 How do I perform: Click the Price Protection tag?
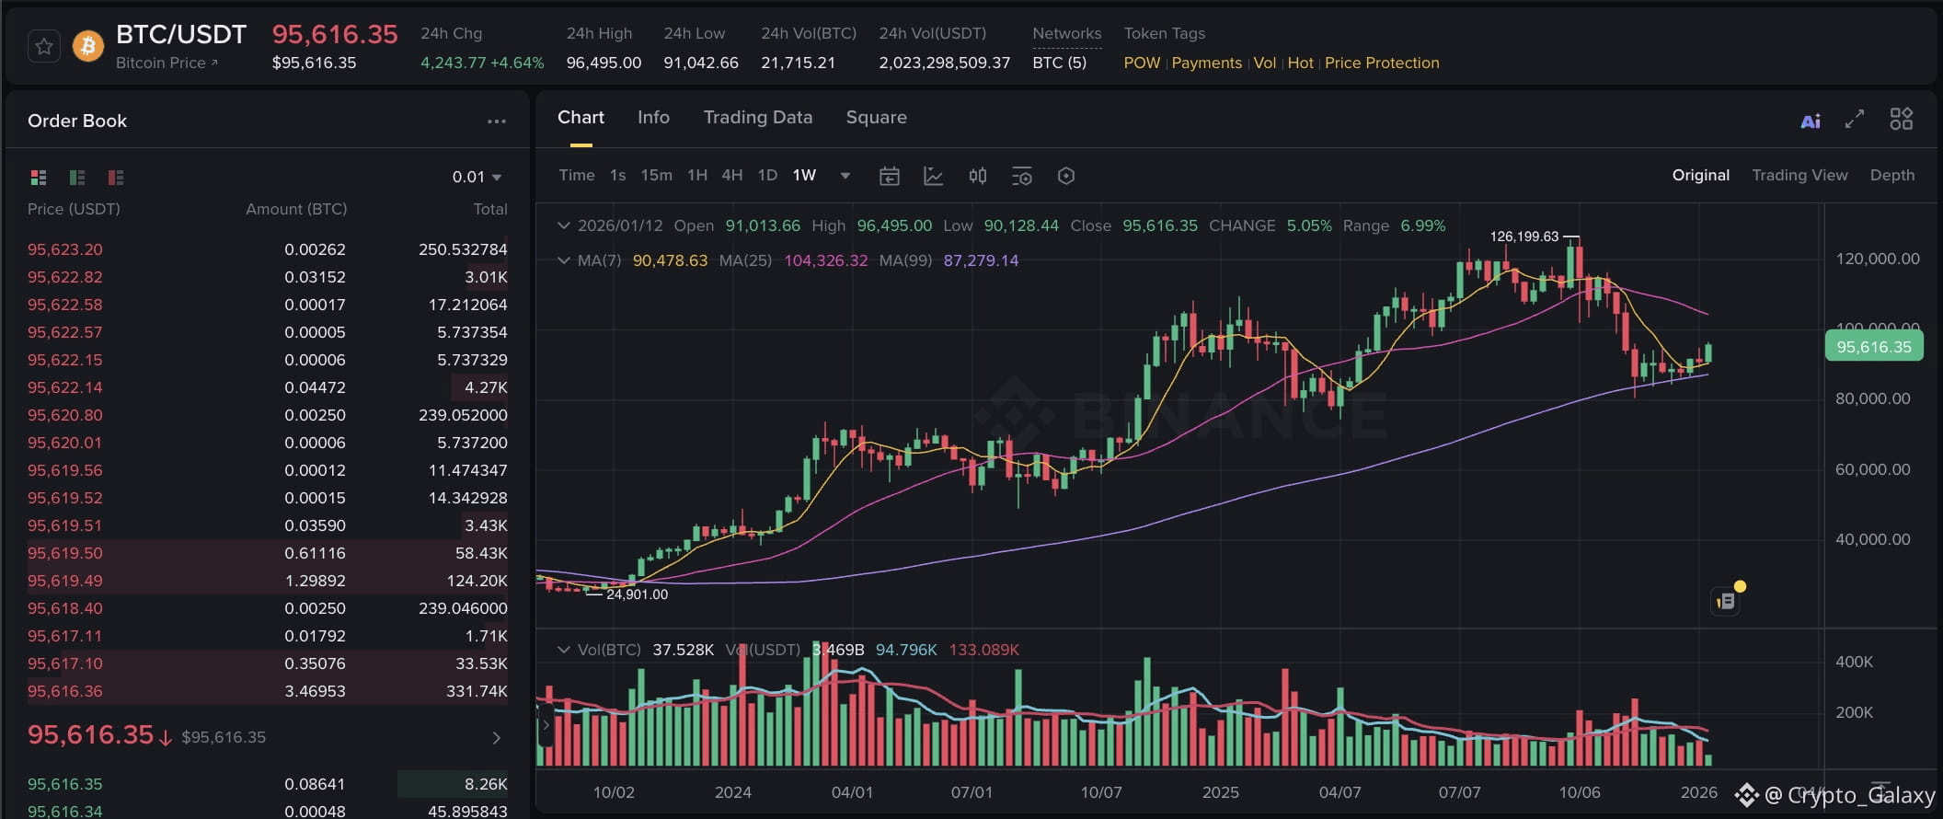pyautogui.click(x=1382, y=63)
